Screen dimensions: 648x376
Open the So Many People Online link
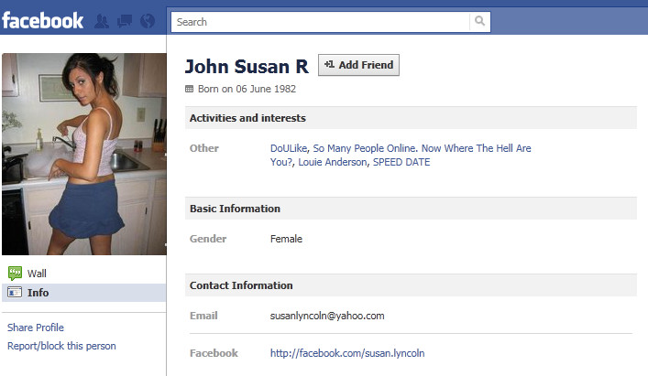point(401,155)
